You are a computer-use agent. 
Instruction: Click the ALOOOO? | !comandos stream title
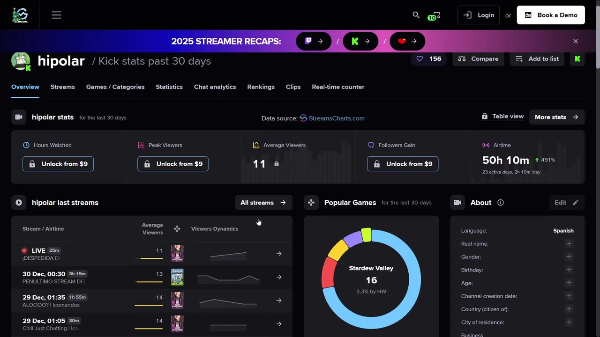(x=51, y=305)
